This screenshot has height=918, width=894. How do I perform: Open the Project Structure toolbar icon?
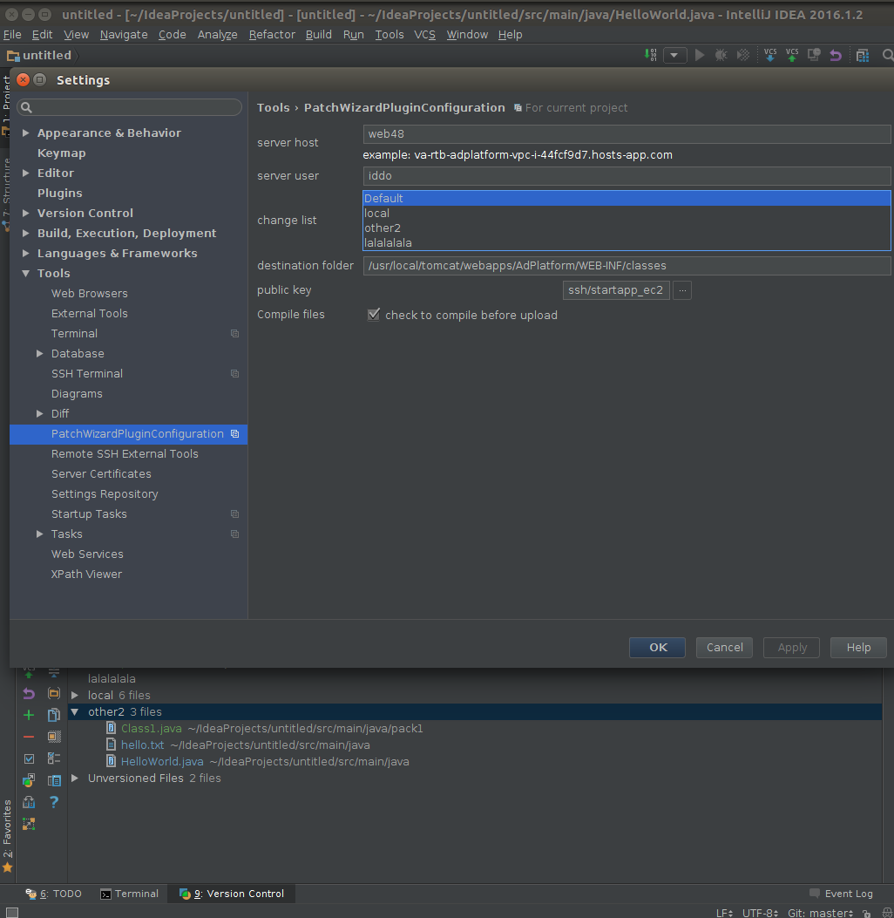point(863,56)
